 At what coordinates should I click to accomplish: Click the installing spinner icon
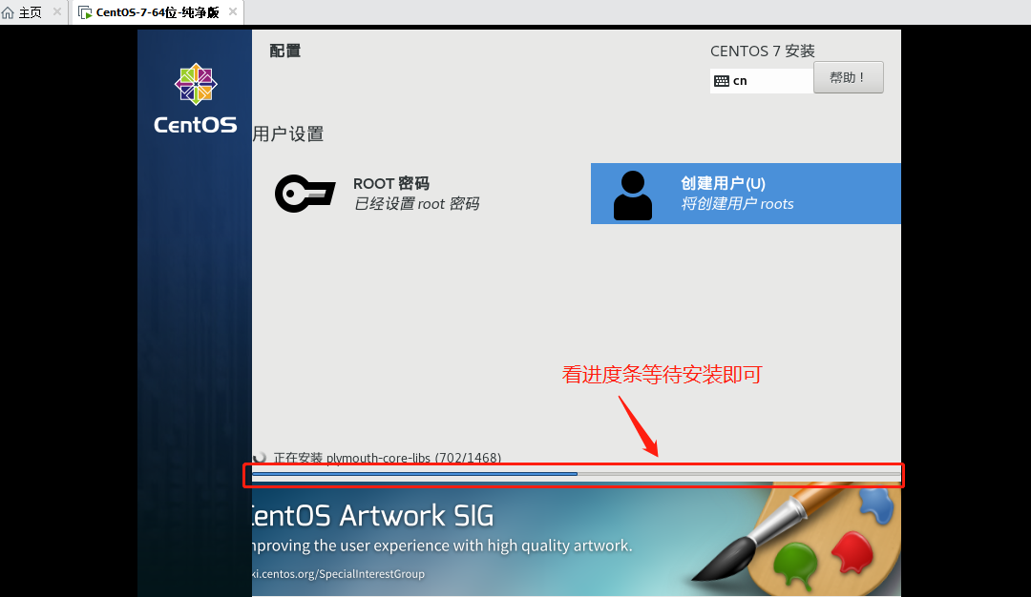click(260, 457)
